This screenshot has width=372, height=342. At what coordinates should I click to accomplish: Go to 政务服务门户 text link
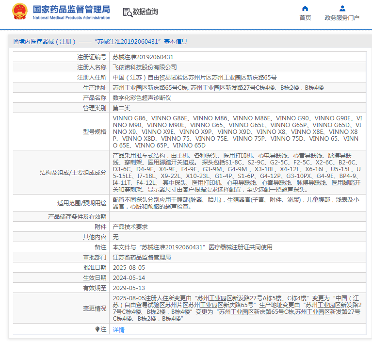point(342,18)
